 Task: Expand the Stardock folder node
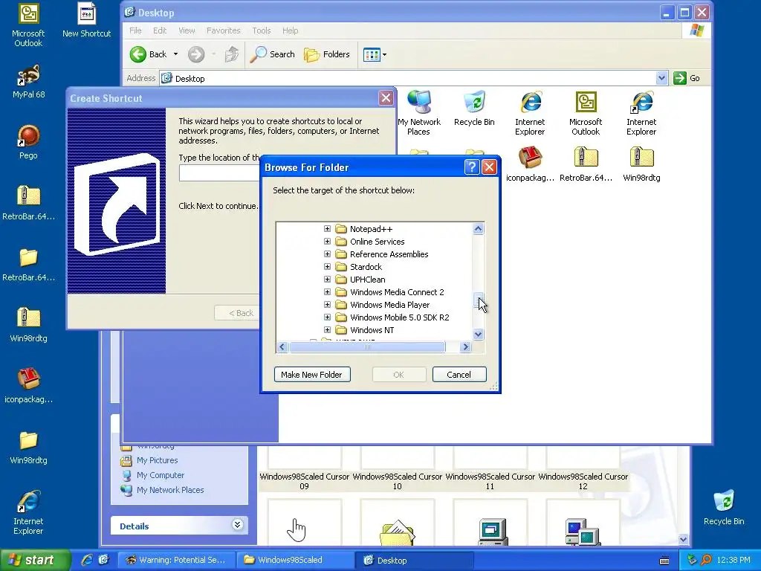click(327, 267)
